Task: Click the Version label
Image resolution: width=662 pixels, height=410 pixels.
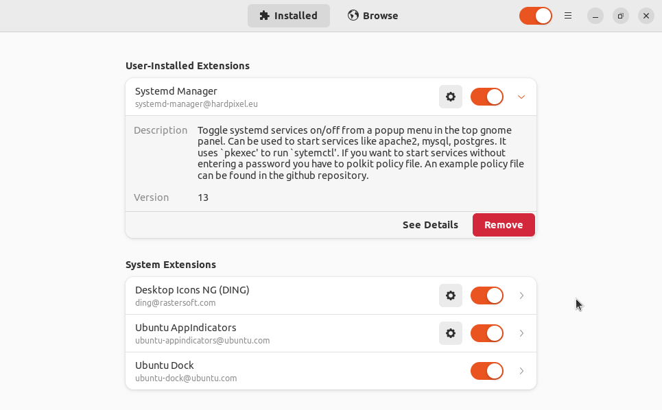Action: pos(151,197)
